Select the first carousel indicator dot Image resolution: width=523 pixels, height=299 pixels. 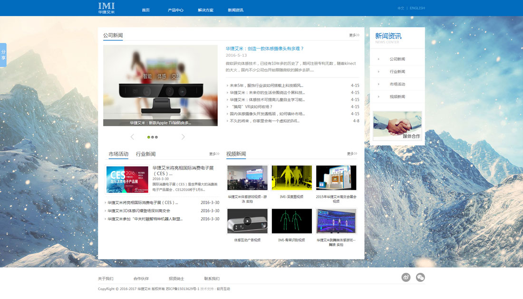point(149,137)
